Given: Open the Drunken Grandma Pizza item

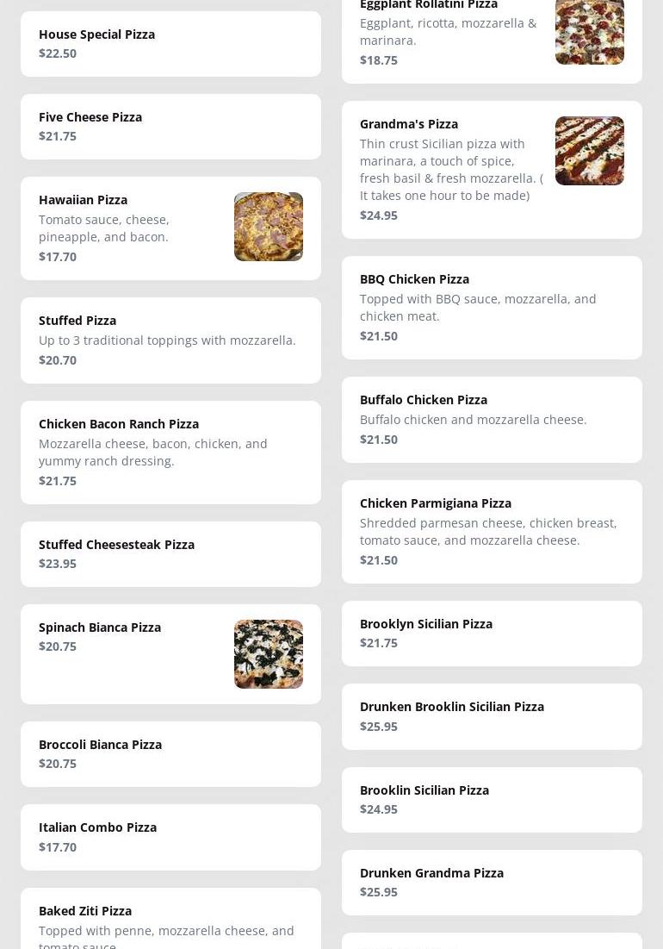Looking at the screenshot, I should (492, 883).
